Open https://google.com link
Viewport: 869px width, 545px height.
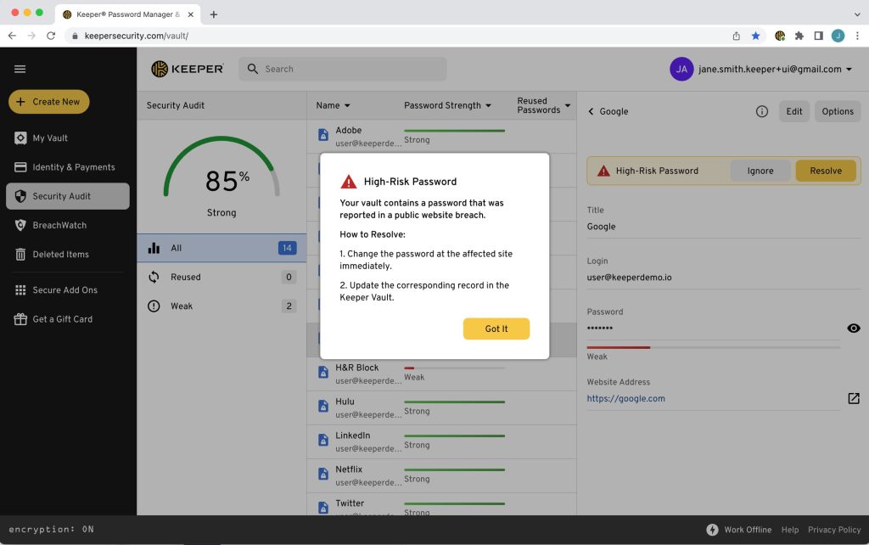point(625,399)
